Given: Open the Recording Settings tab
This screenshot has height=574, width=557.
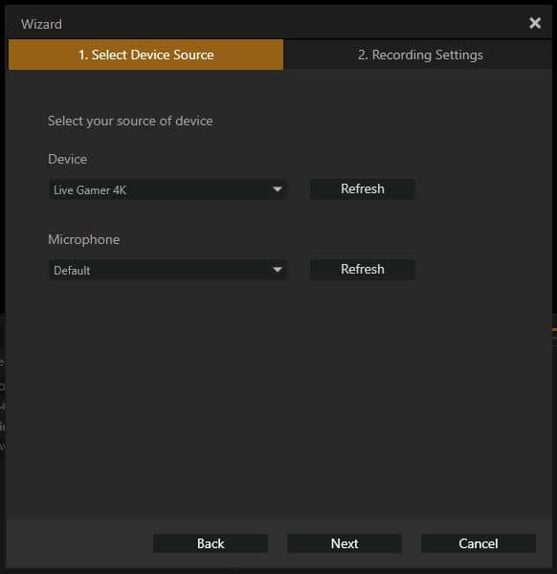Looking at the screenshot, I should (x=420, y=55).
